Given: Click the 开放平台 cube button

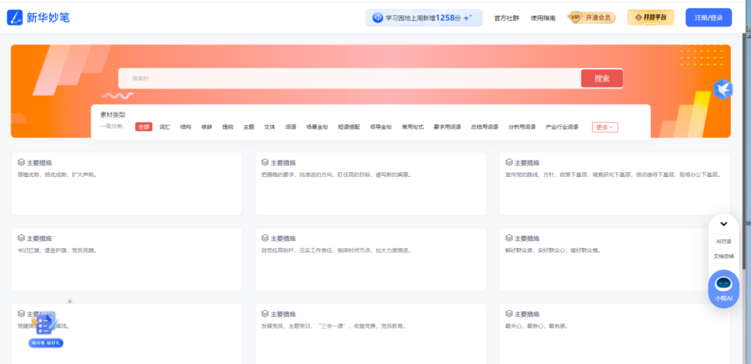Looking at the screenshot, I should pos(650,18).
